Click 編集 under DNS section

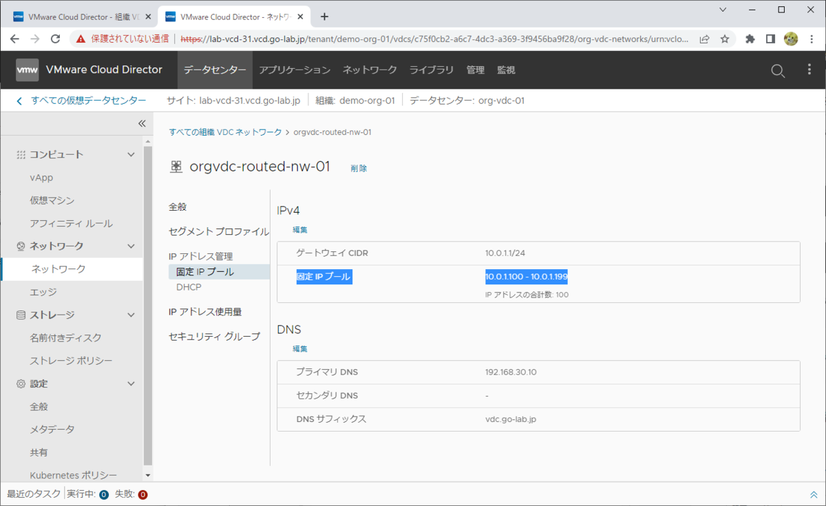pyautogui.click(x=300, y=349)
